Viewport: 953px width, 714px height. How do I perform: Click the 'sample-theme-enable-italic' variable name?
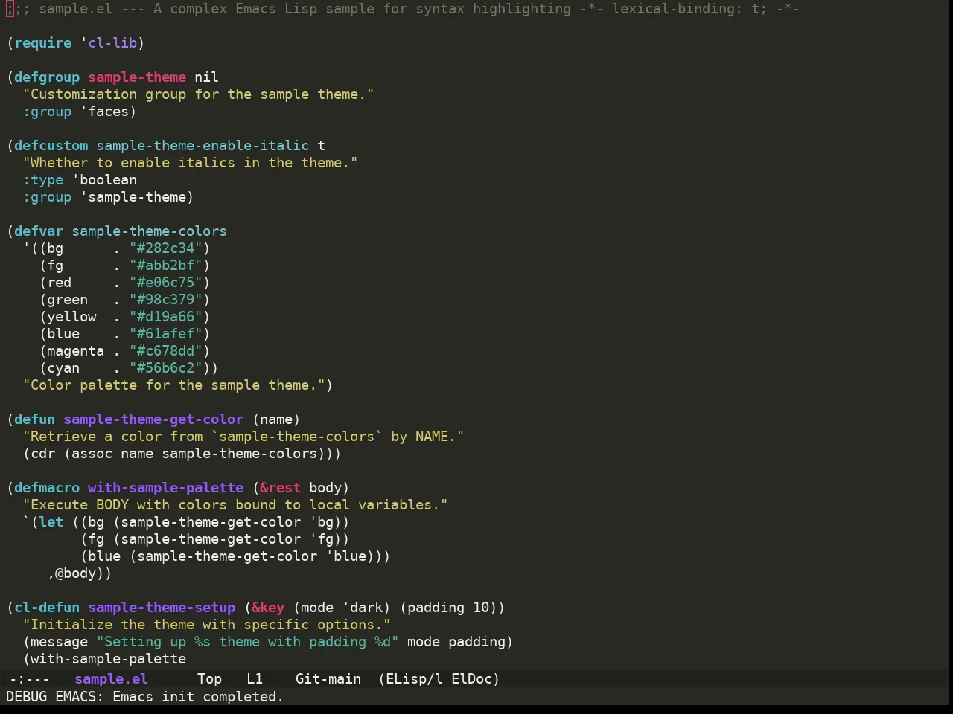pyautogui.click(x=203, y=146)
